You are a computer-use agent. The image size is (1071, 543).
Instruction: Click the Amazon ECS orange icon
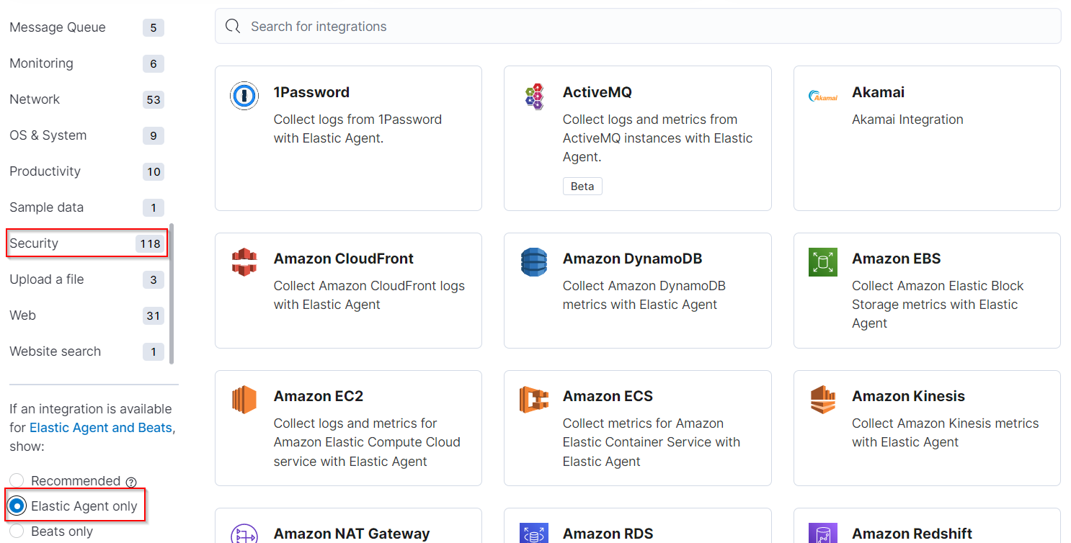[534, 399]
